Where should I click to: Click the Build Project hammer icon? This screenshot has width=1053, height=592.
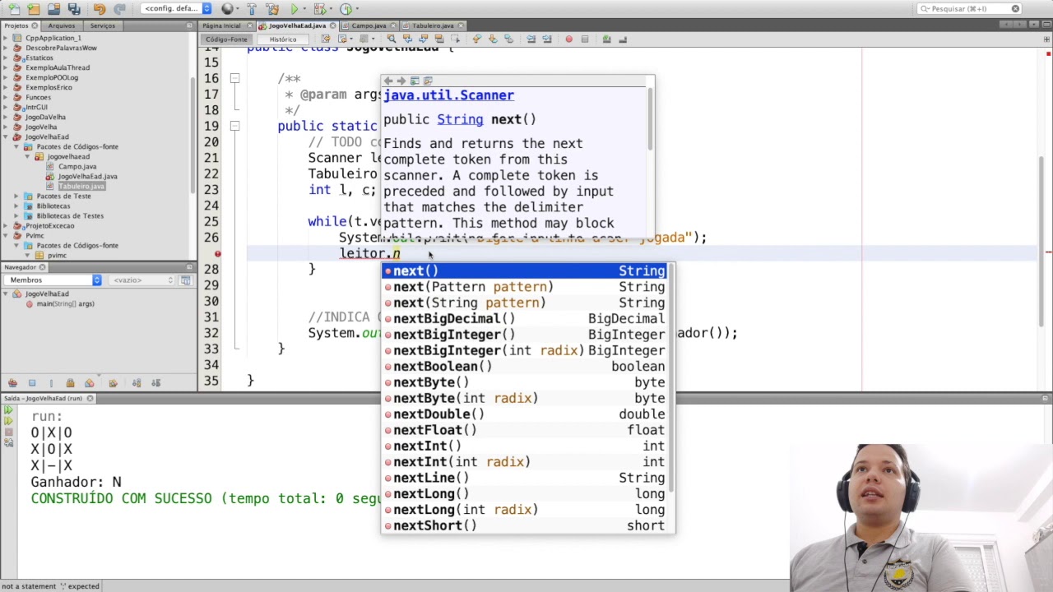(x=252, y=9)
